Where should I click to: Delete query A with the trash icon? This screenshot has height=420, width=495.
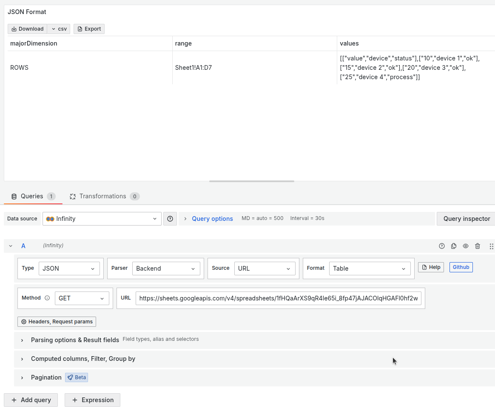click(478, 246)
